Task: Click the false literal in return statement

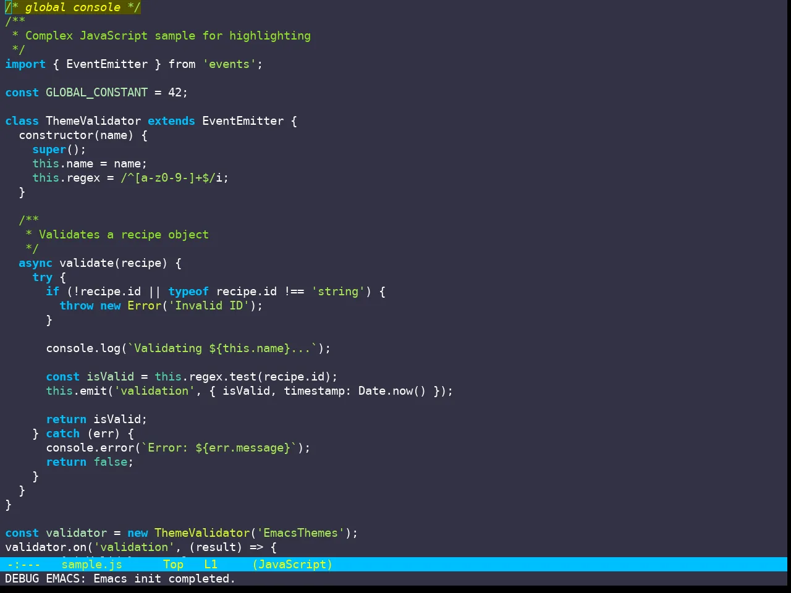Action: pyautogui.click(x=110, y=462)
